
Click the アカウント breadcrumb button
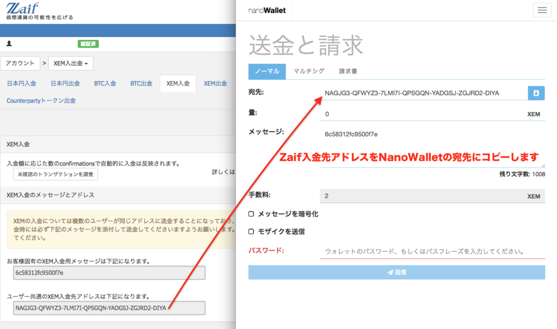[x=20, y=64]
